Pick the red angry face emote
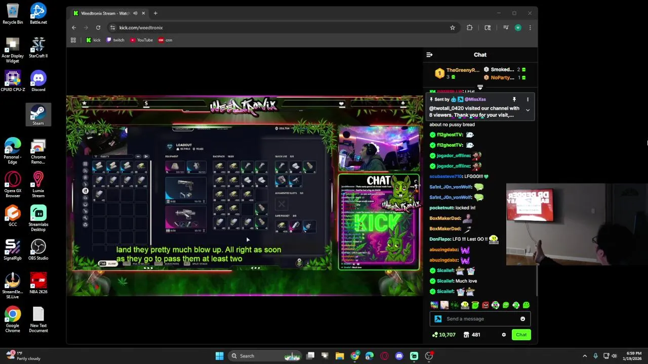 [x=485, y=305]
